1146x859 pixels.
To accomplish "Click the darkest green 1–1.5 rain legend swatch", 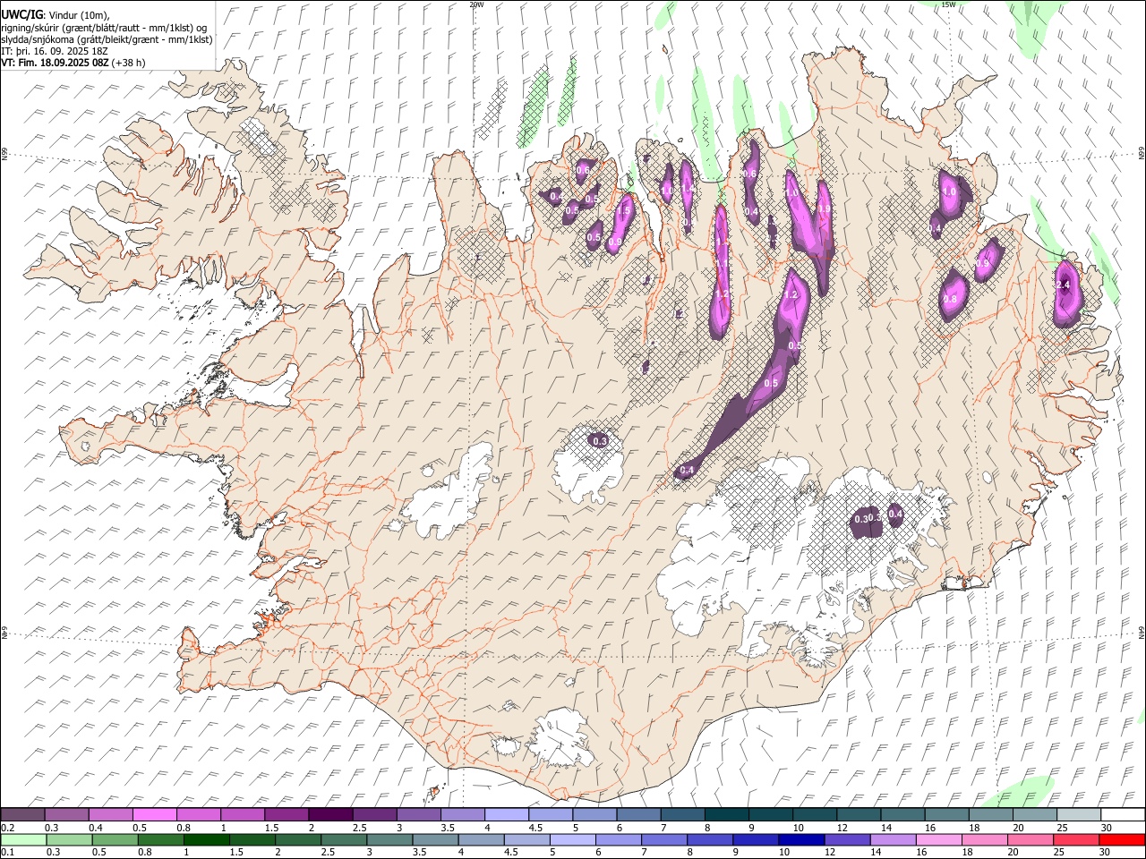I will coord(207,839).
